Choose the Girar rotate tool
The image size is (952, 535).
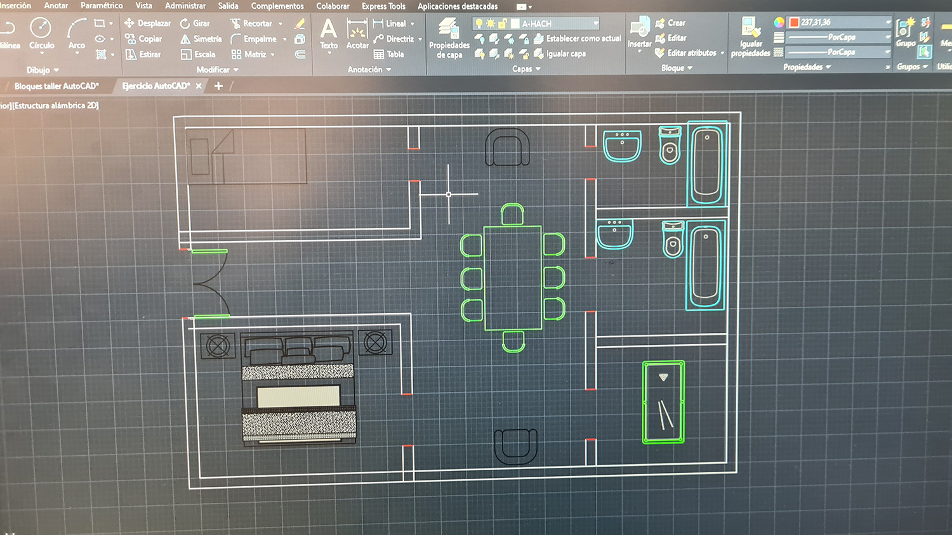[195, 23]
